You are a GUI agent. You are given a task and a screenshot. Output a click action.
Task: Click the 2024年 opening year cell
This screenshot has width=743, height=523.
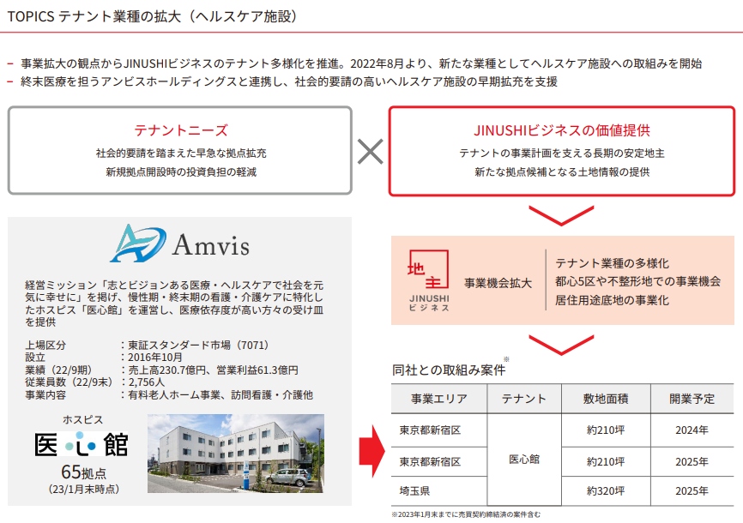[x=692, y=430]
